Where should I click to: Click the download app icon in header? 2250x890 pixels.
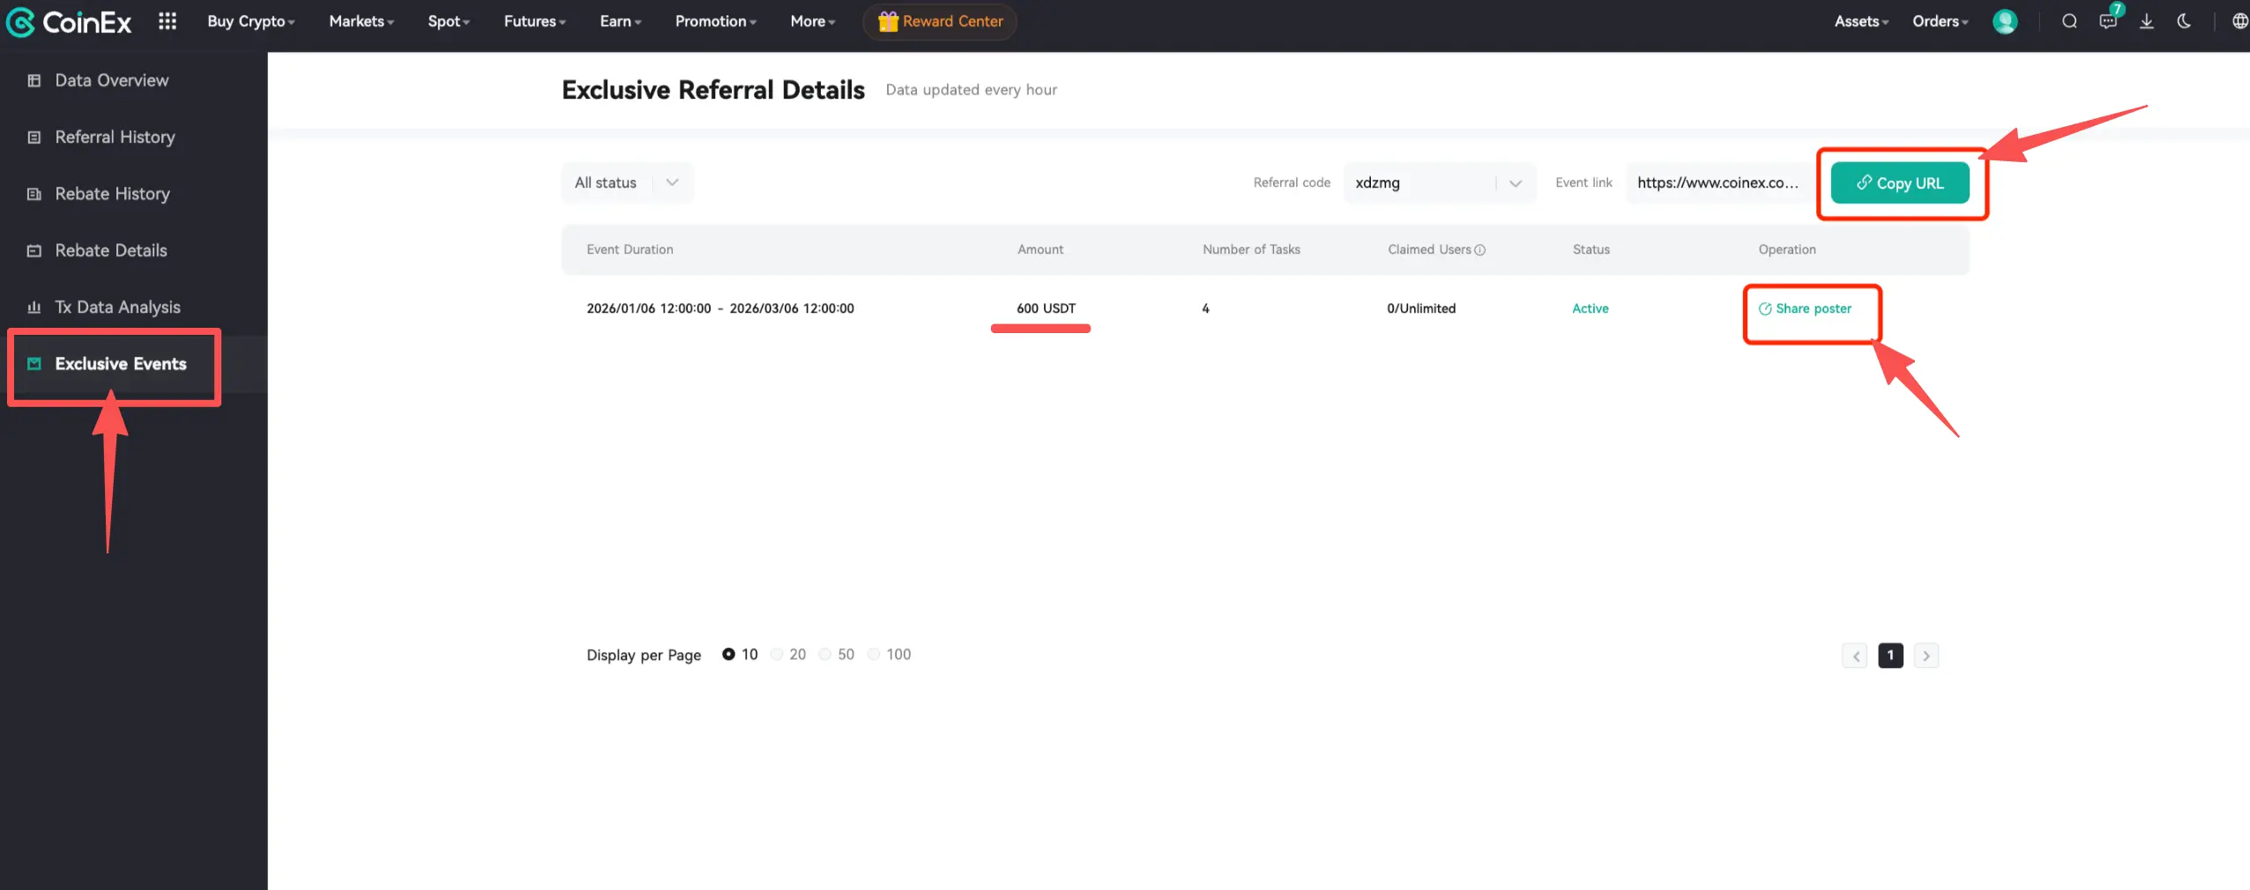point(2147,21)
